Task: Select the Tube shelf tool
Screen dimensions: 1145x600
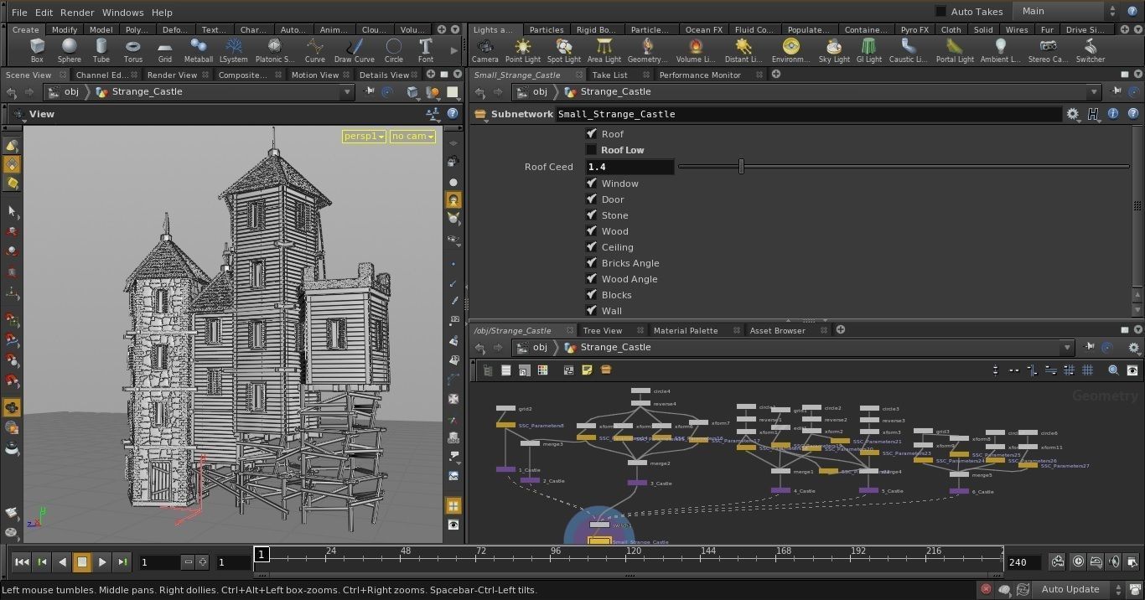Action: [x=101, y=50]
